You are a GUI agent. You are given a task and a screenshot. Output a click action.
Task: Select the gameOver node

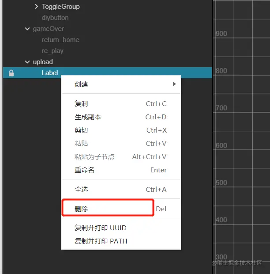[49, 29]
